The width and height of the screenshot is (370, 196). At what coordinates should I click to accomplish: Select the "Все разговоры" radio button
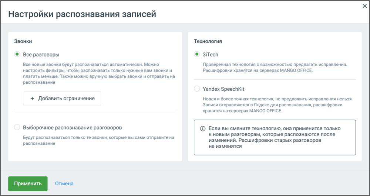coord(17,54)
